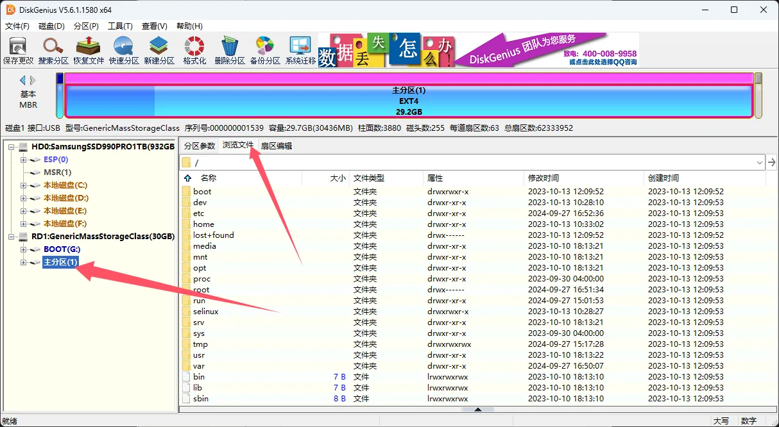The image size is (779, 427).
Task: Launch the Recover Files (恢复文件) tool
Action: (89, 50)
